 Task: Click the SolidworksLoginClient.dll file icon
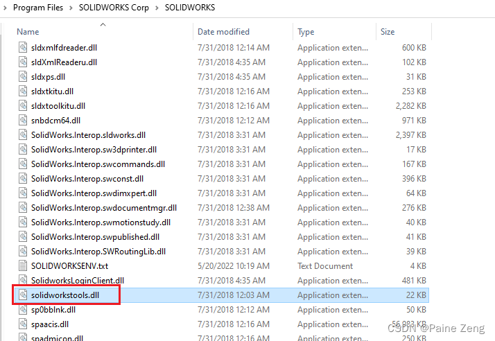click(23, 280)
